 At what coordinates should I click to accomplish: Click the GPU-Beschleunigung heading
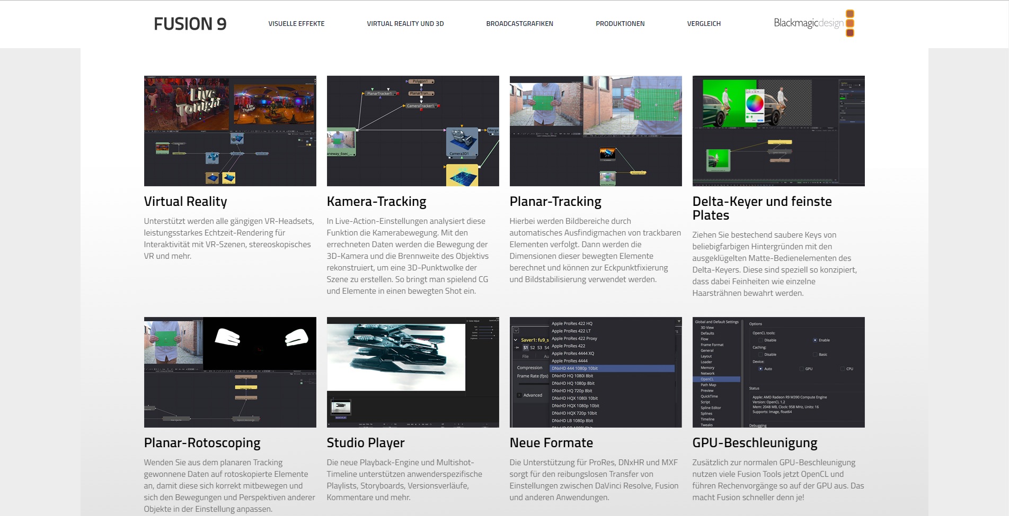755,443
